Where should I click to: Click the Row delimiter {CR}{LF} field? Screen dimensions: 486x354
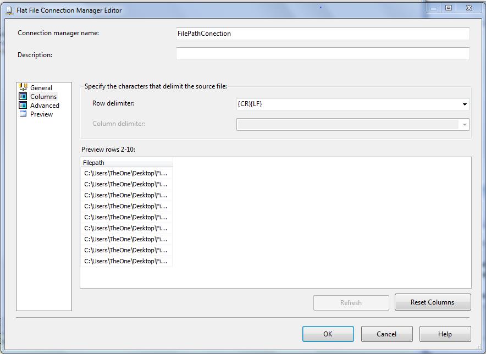pos(346,104)
